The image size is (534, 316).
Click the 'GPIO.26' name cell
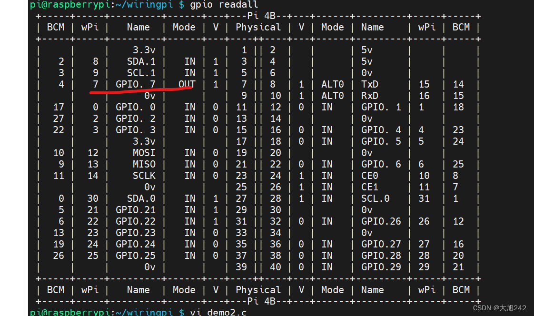381,221
